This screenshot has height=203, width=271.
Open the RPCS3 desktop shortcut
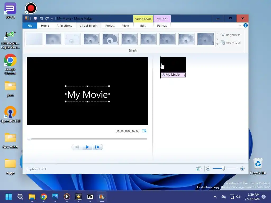click(10, 11)
